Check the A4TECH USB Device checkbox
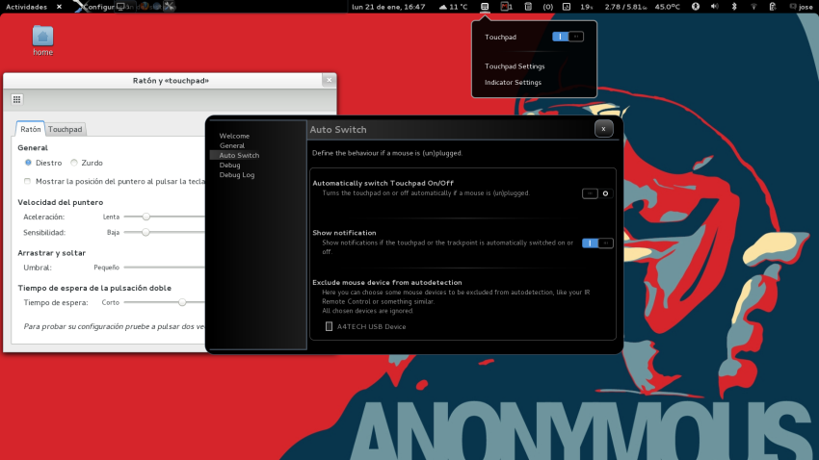The image size is (819, 460). point(329,326)
